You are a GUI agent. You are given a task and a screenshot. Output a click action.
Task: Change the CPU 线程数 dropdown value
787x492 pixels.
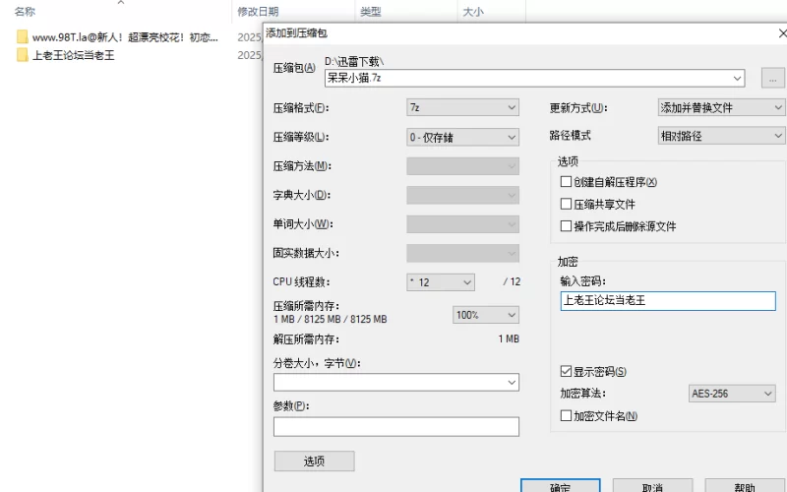click(441, 282)
